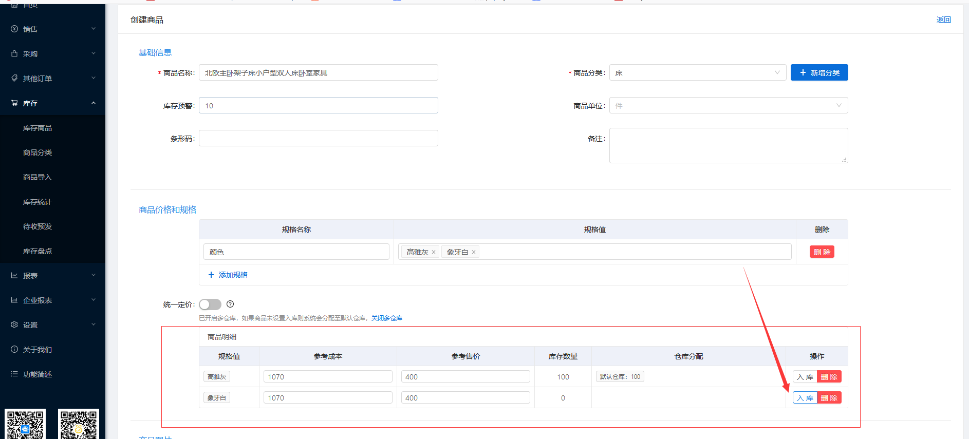Remove the 高雅灰 tag via its x
Screen dimensions: 969x439
point(434,252)
